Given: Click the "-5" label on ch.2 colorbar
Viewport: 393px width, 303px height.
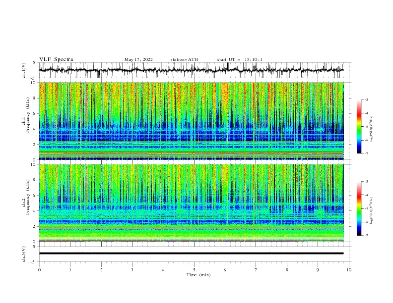Looking at the screenshot, I should click(366, 208).
